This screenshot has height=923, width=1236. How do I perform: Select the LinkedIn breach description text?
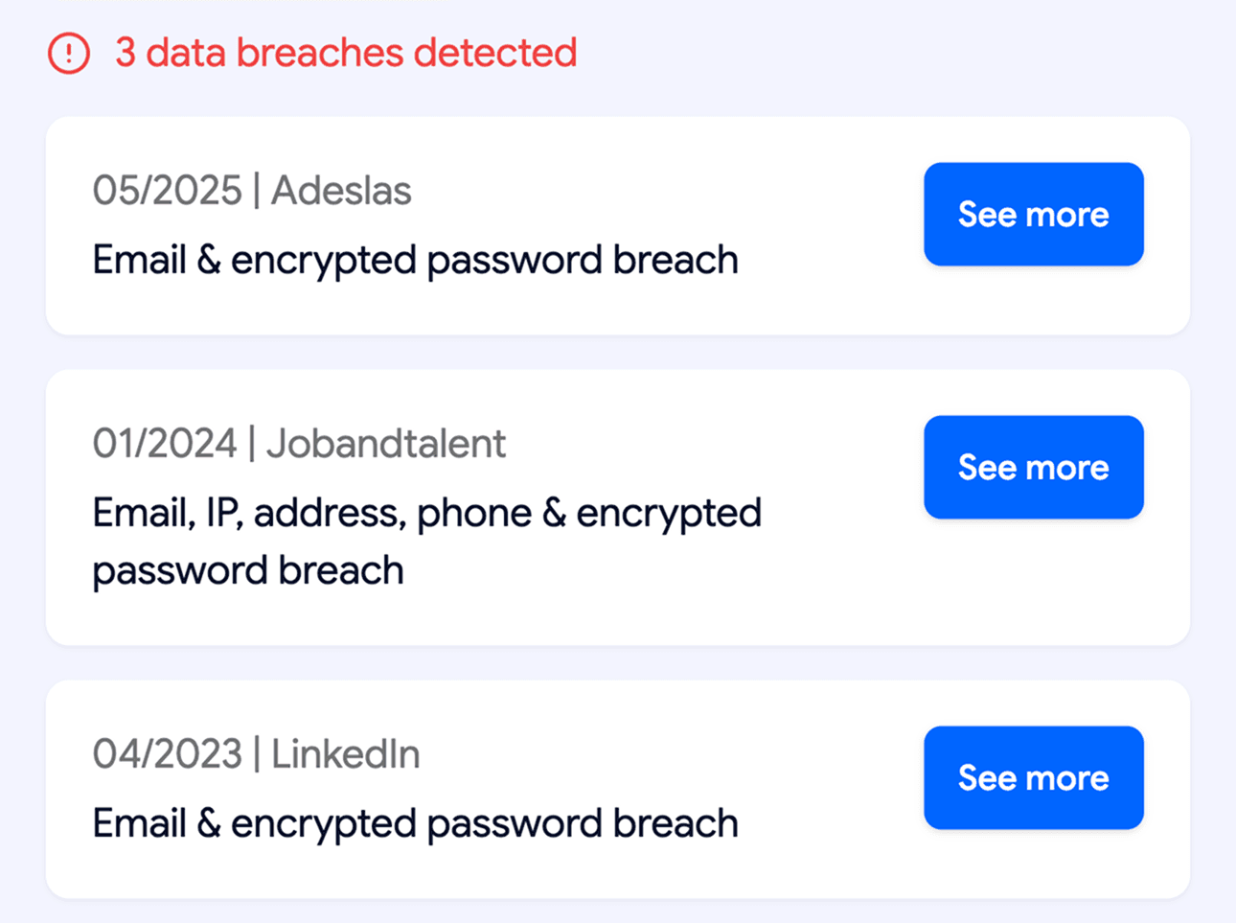(414, 822)
